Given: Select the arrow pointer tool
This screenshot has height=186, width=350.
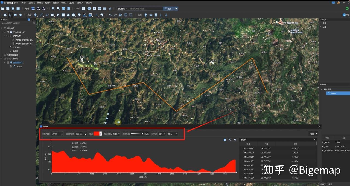Looking at the screenshot, I should (10, 15).
